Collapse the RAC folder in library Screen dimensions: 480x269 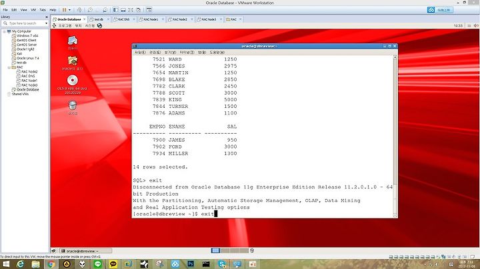[9, 67]
